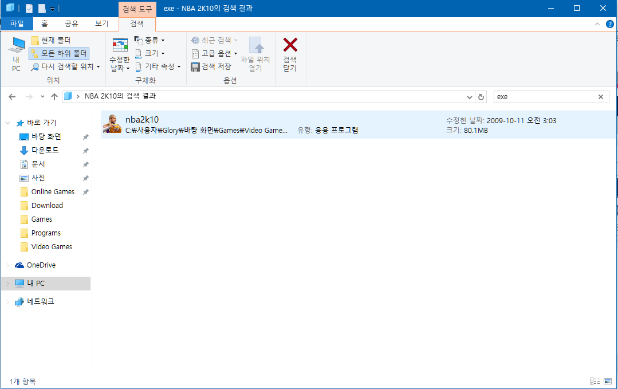Click pin icon beside Online Games
Viewport: 618px width, 389px height.
[x=85, y=192]
